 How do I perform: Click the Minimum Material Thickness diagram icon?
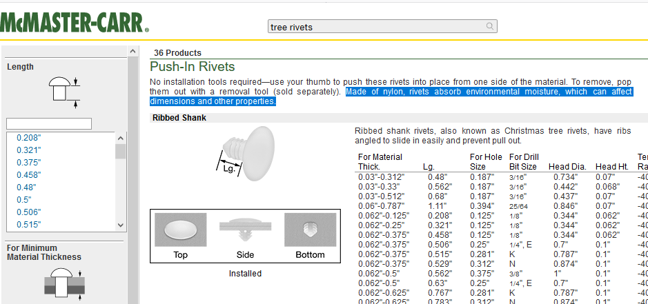pos(63,283)
